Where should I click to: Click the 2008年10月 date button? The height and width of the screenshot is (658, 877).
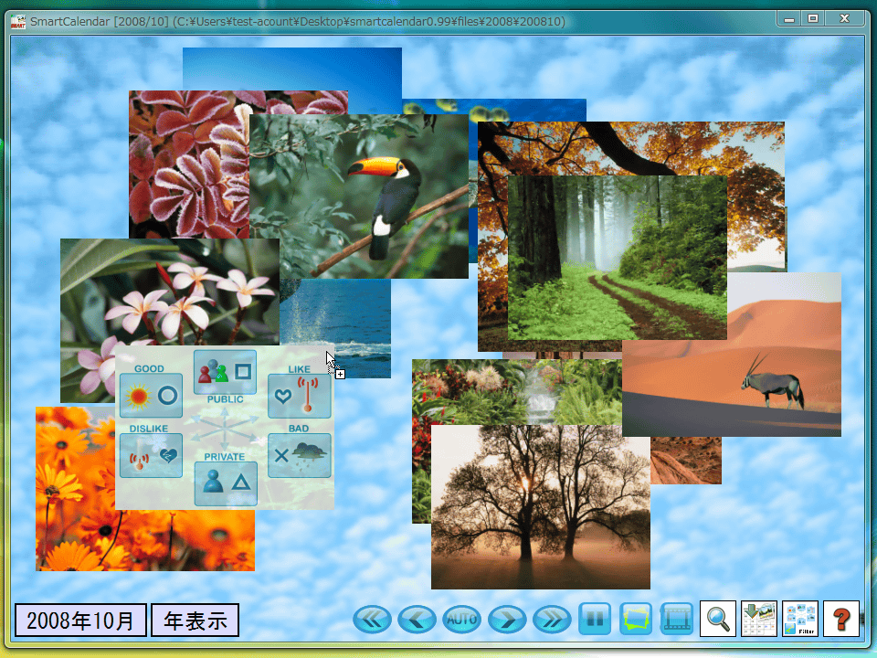(80, 620)
